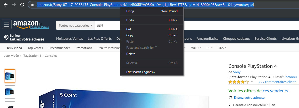Image resolution: width=299 pixels, height=108 pixels.
Task: Click the main PlayStation 4 product image
Action: [x=123, y=99]
